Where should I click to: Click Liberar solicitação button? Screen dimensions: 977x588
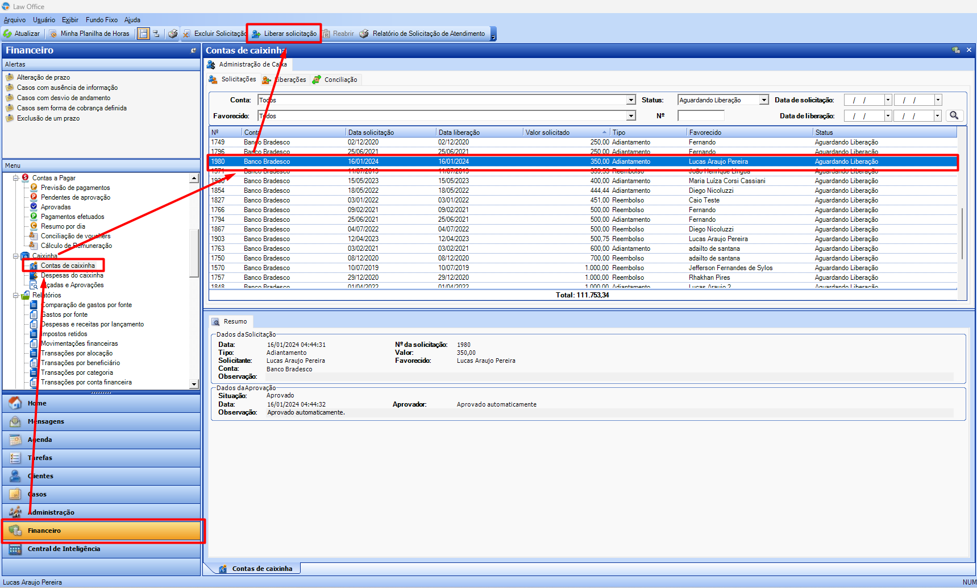[284, 34]
